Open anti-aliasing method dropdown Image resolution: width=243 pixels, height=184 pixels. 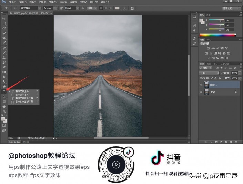(92, 8)
